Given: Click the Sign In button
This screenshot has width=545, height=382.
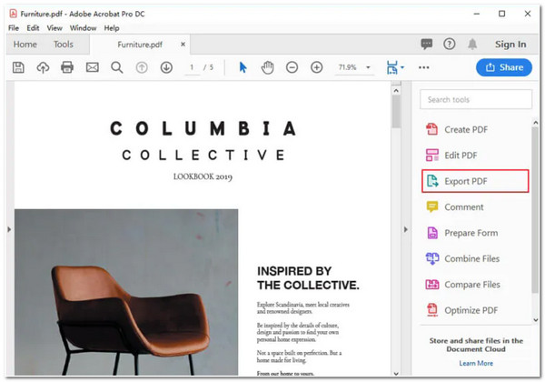Looking at the screenshot, I should (510, 45).
